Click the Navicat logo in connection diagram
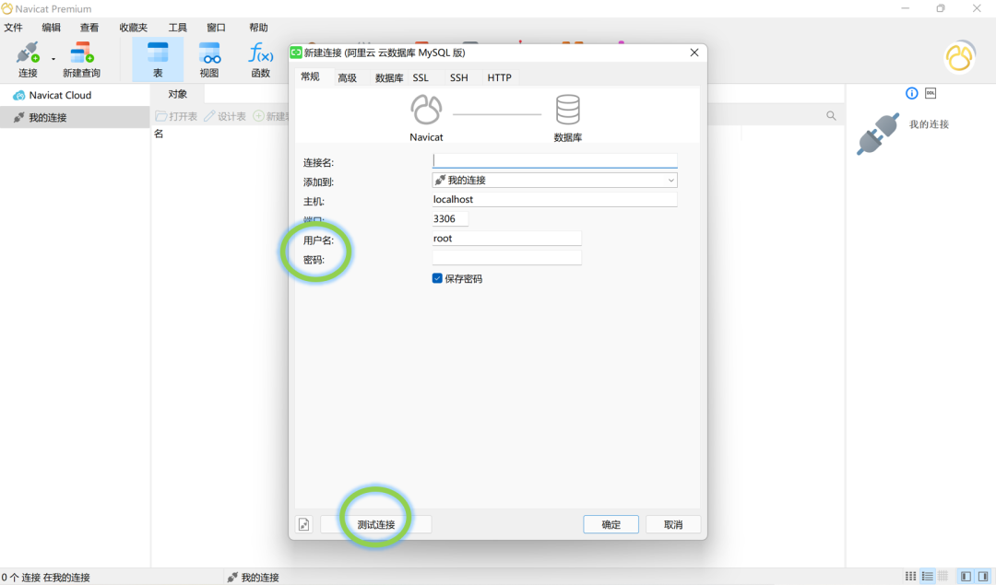 pyautogui.click(x=426, y=109)
